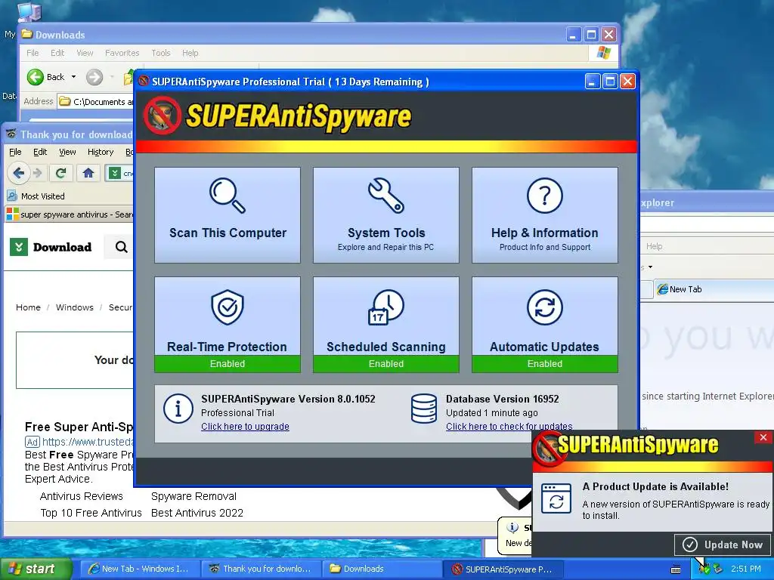This screenshot has height=580, width=774.
Task: Open dropdown arrow in Internet Explorer toolbar
Action: [651, 267]
